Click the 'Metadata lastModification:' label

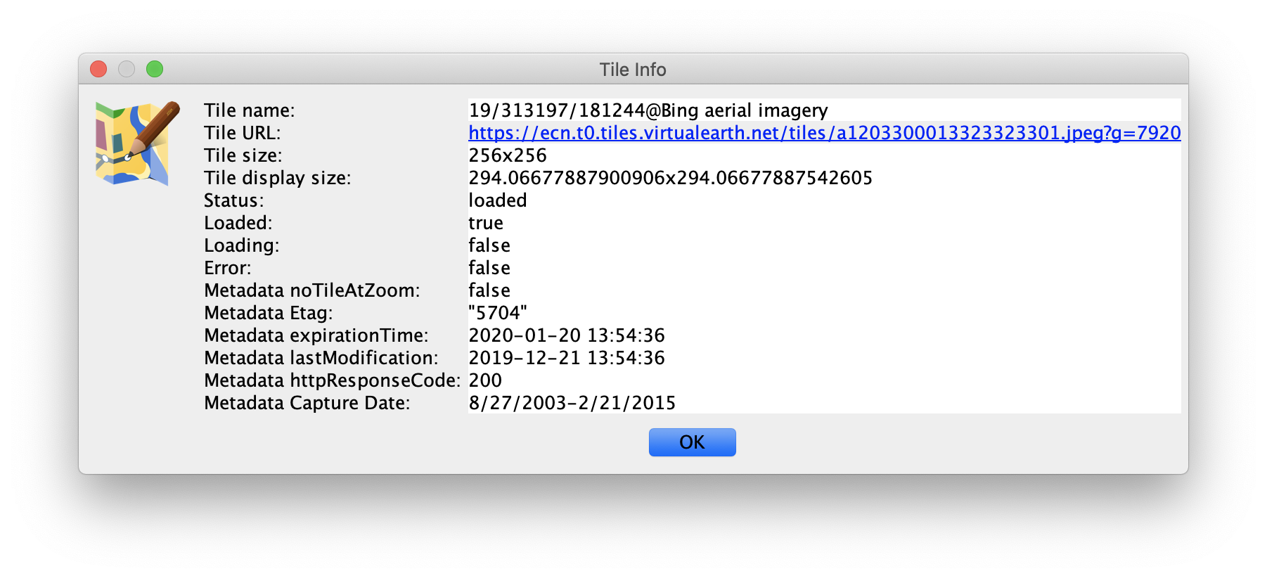tap(321, 358)
